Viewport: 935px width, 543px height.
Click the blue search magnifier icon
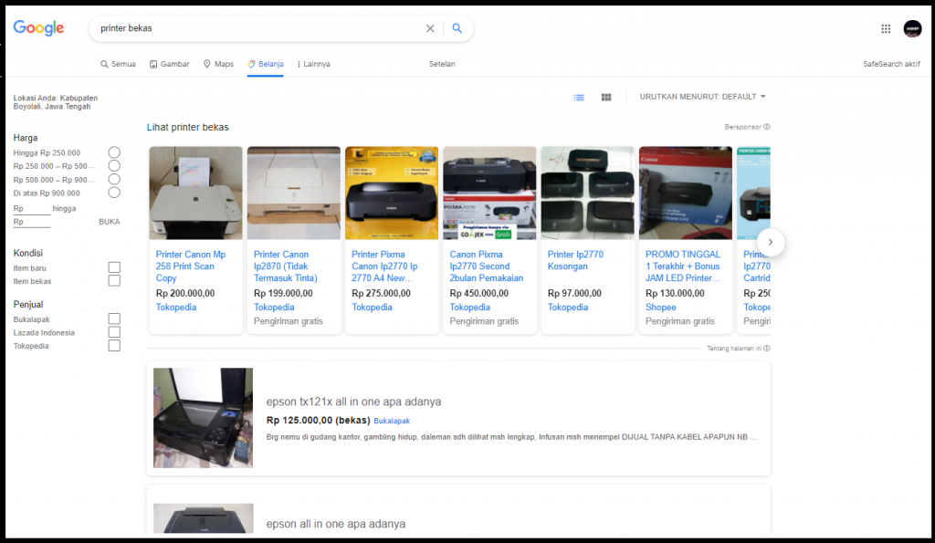pos(457,28)
